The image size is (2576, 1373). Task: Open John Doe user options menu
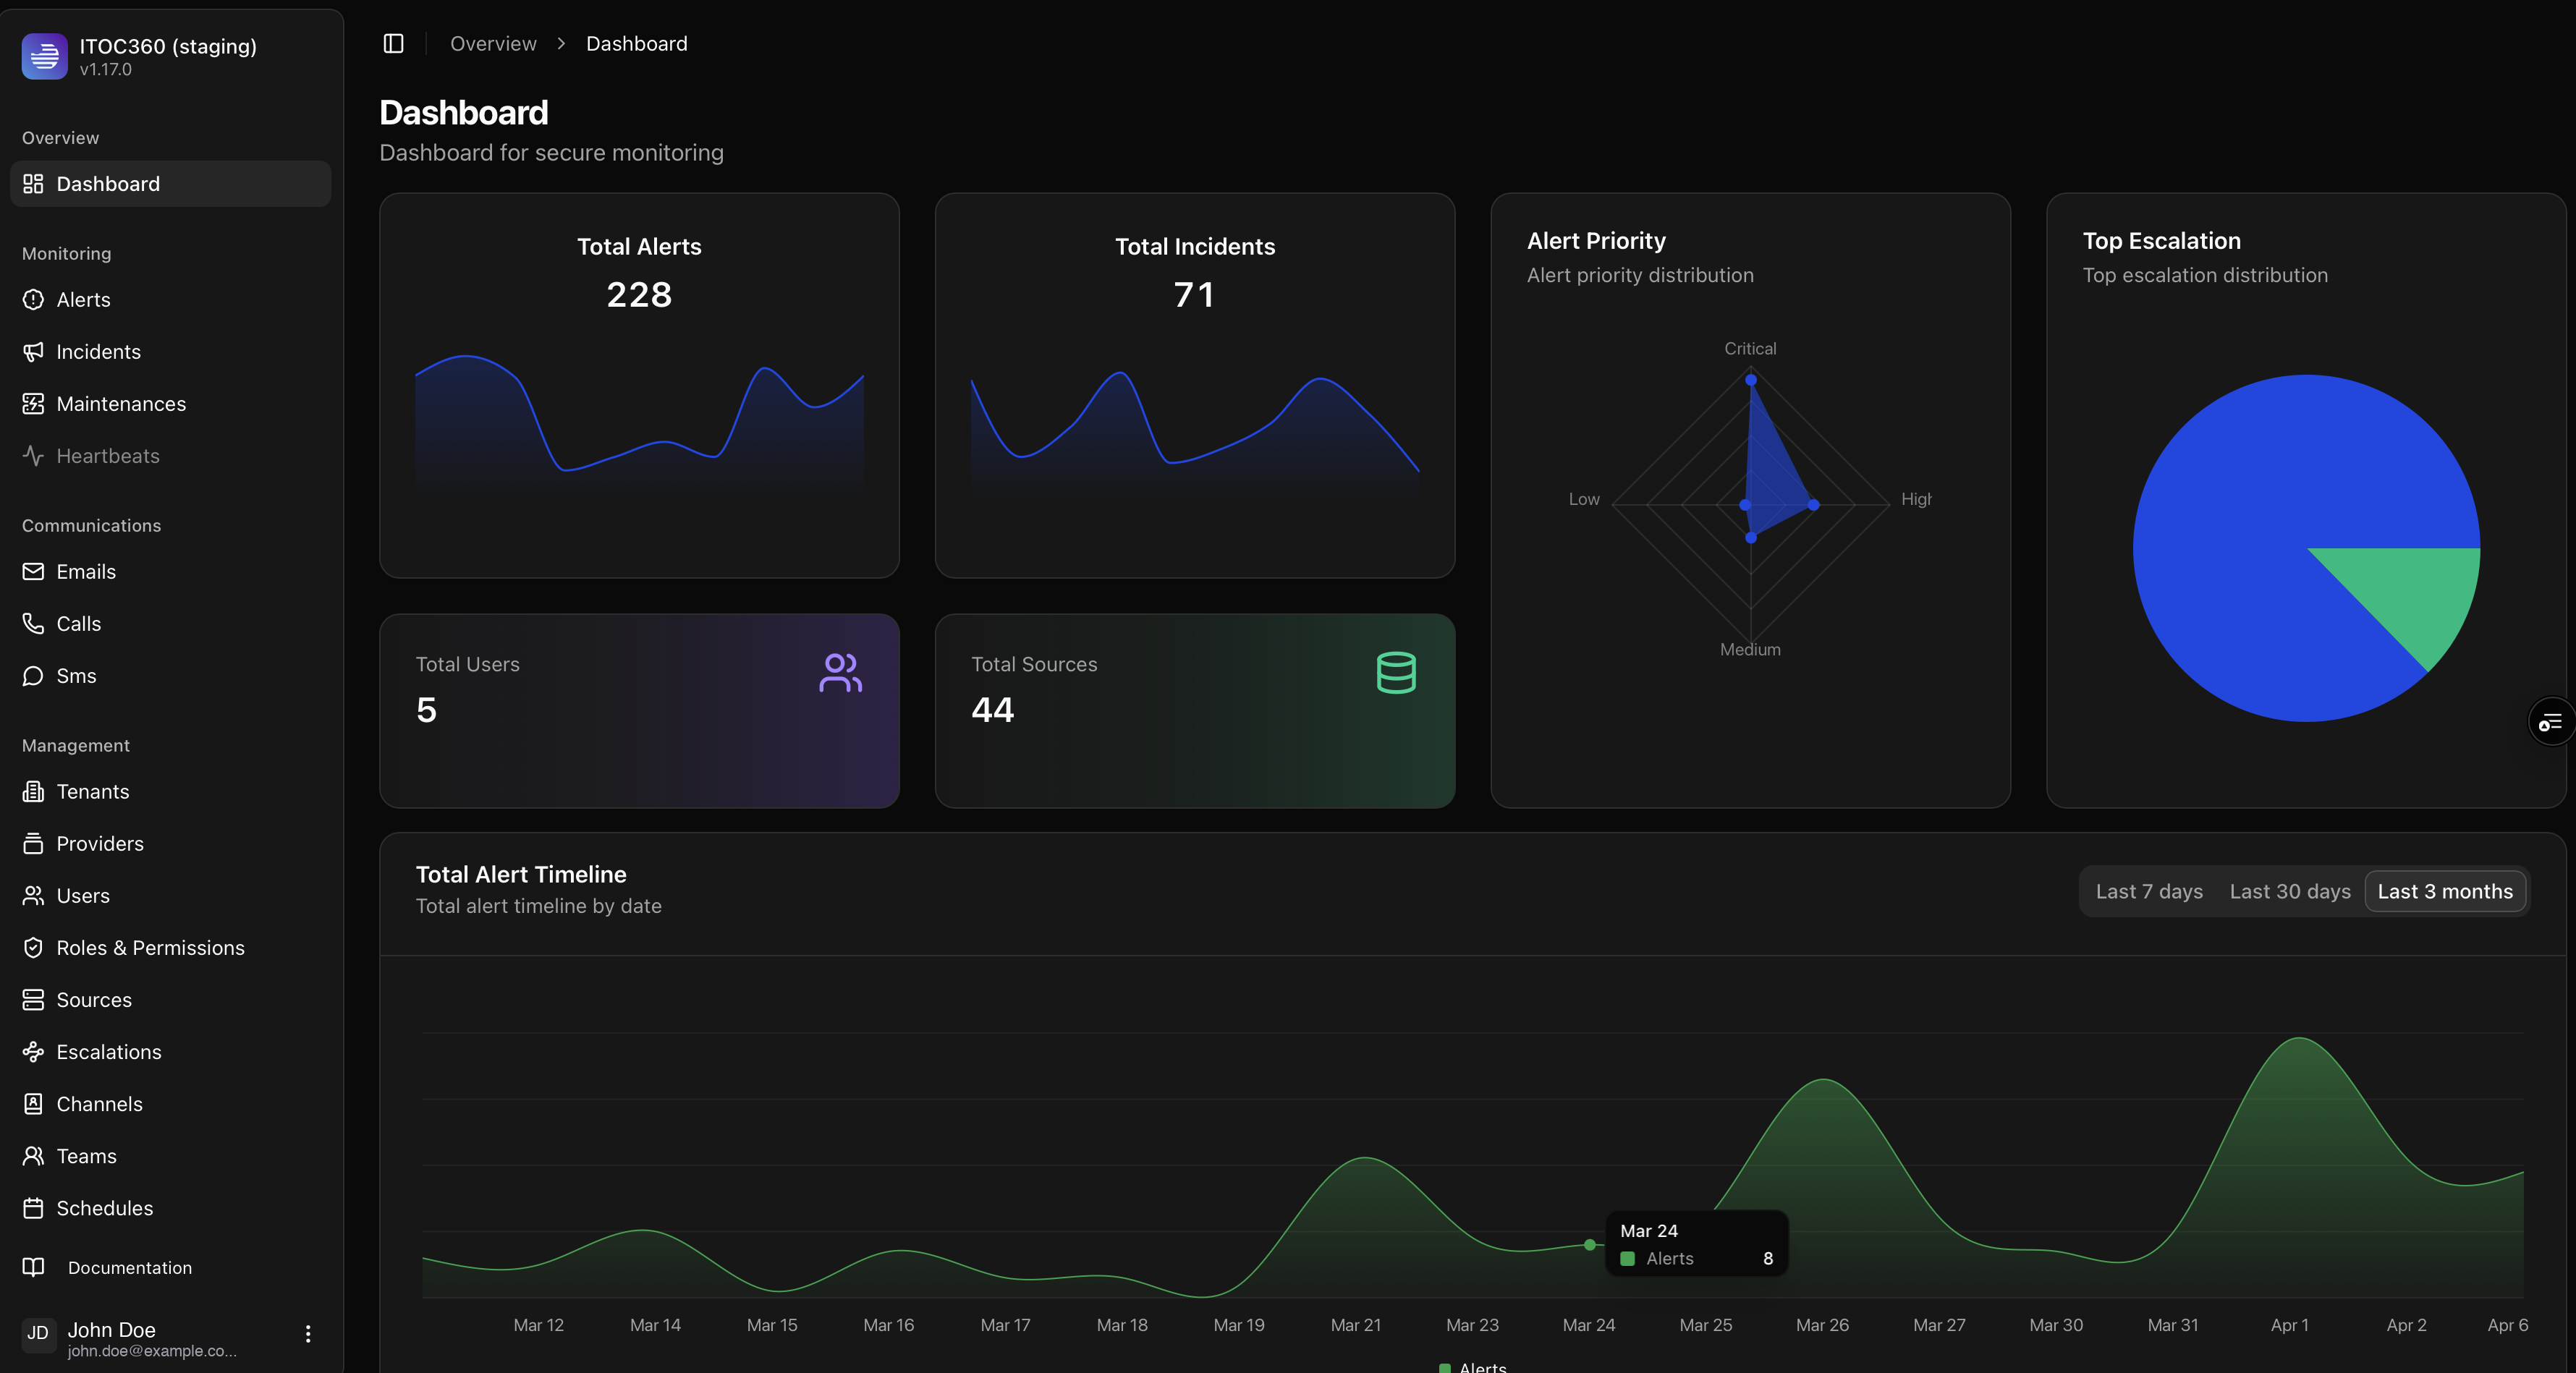coord(308,1334)
